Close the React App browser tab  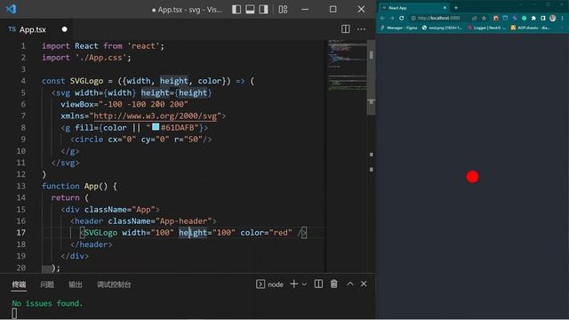click(x=445, y=8)
